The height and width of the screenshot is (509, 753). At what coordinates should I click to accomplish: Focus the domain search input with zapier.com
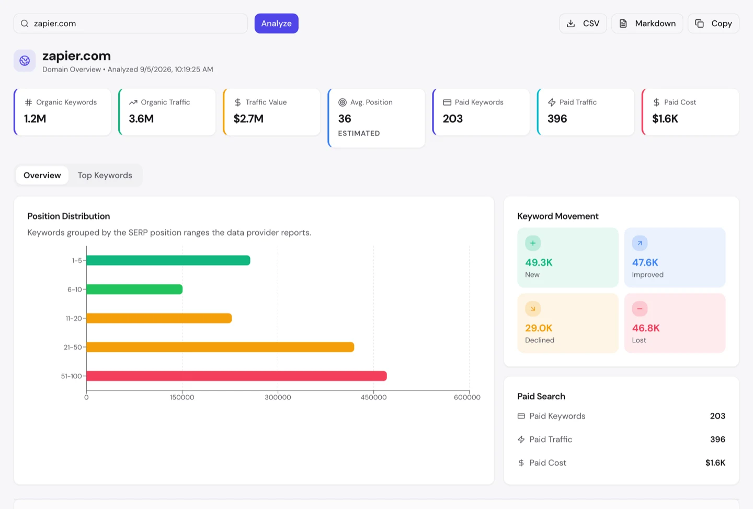pyautogui.click(x=131, y=24)
